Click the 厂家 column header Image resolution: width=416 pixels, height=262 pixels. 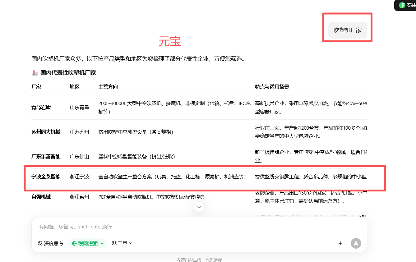(36, 87)
